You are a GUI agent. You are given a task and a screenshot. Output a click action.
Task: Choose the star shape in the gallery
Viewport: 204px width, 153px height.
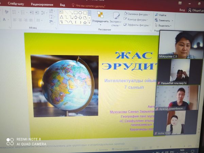[85, 23]
